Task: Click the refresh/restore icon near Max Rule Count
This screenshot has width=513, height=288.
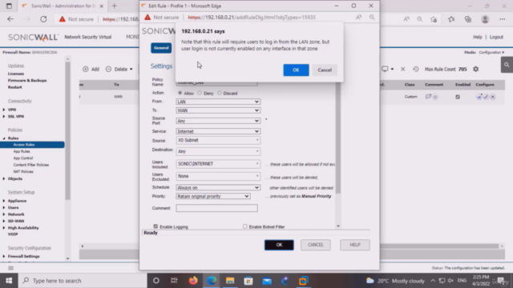Action: (416, 69)
